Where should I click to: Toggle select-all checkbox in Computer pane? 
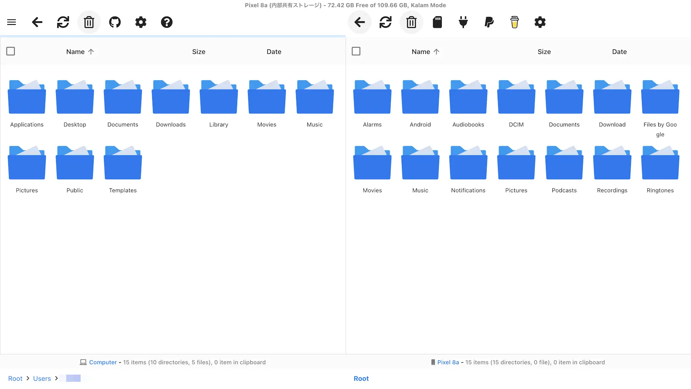pos(11,51)
